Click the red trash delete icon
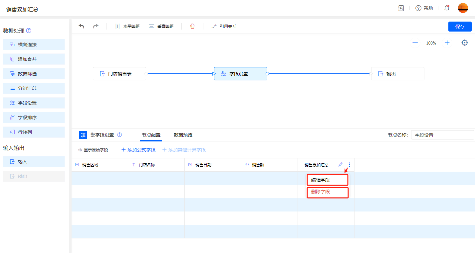The width and height of the screenshot is (475, 253). click(192, 26)
